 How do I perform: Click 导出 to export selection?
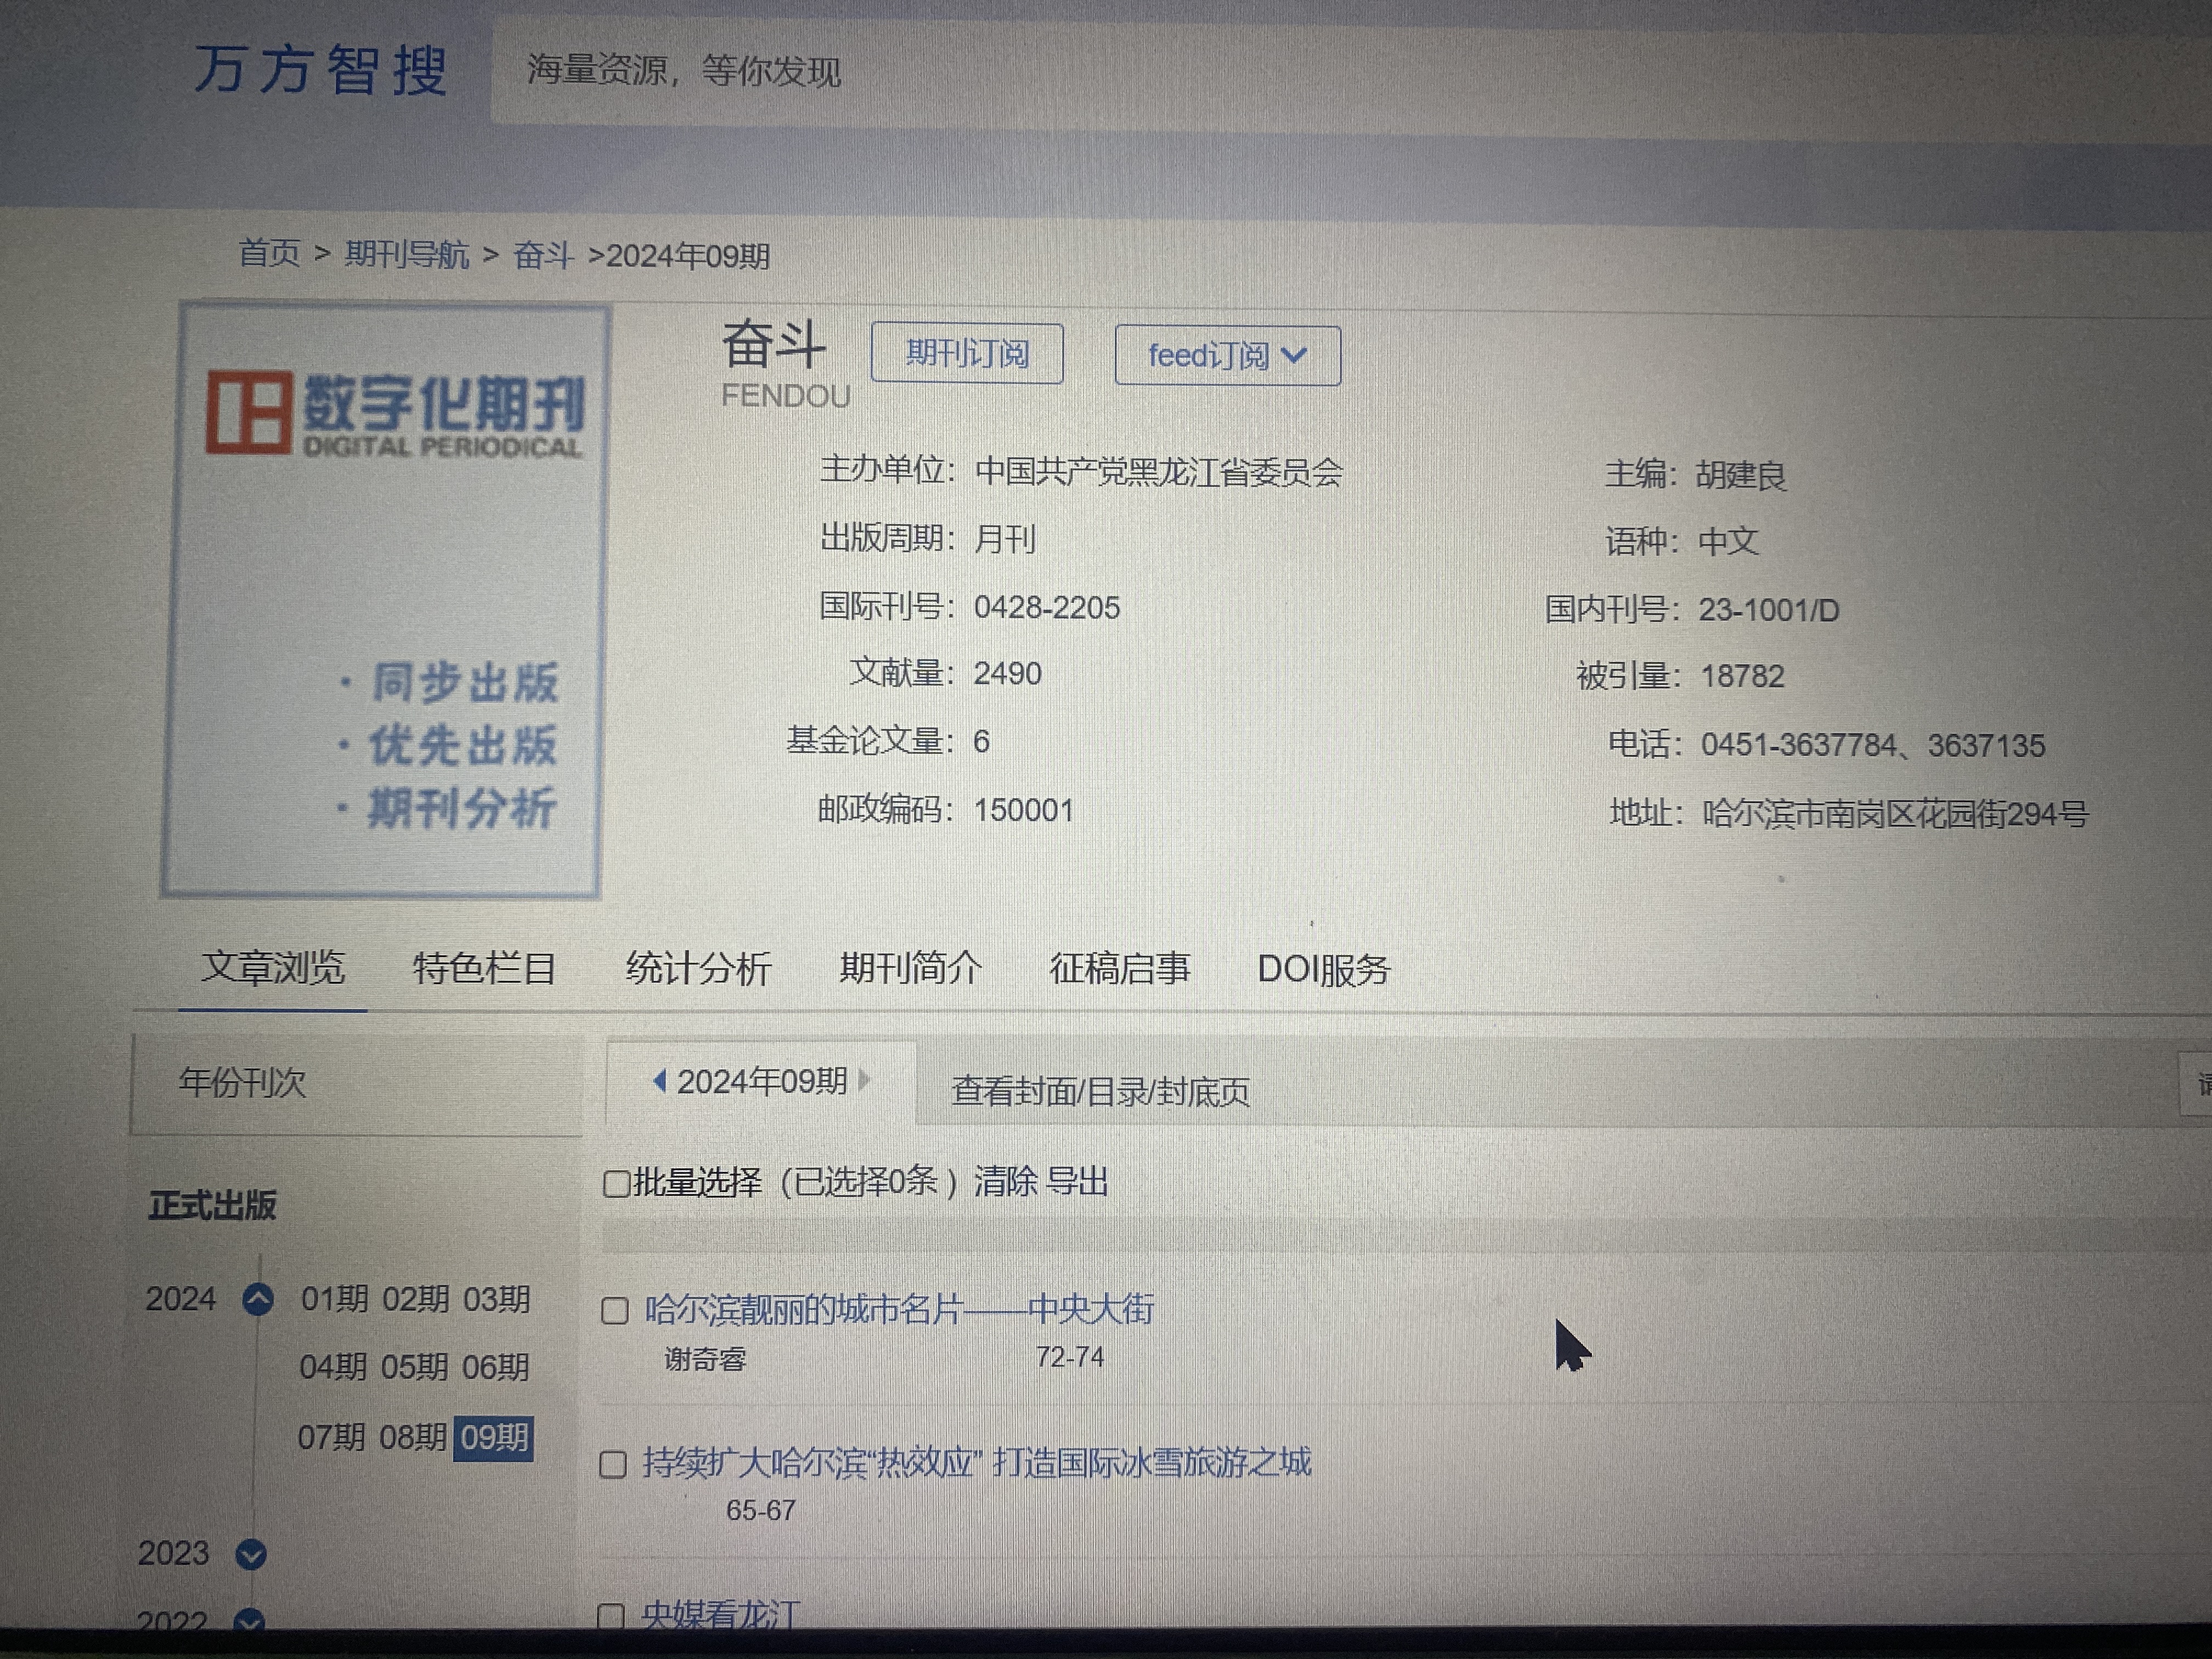click(x=1078, y=1182)
